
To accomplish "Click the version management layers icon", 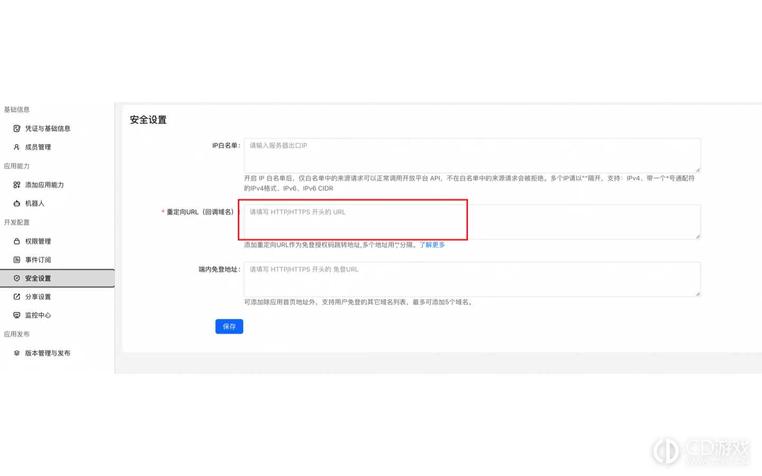I will 17,353.
